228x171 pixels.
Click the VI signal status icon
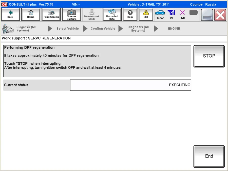[171, 14]
